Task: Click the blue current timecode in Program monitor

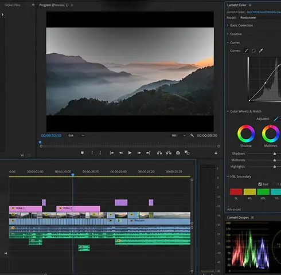Action: (x=51, y=135)
